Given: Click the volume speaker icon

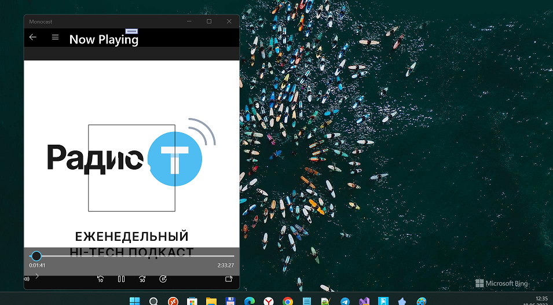Looking at the screenshot, I should pyautogui.click(x=27, y=279).
